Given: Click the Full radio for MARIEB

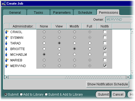Looking at the screenshot, I should pos(90,60).
